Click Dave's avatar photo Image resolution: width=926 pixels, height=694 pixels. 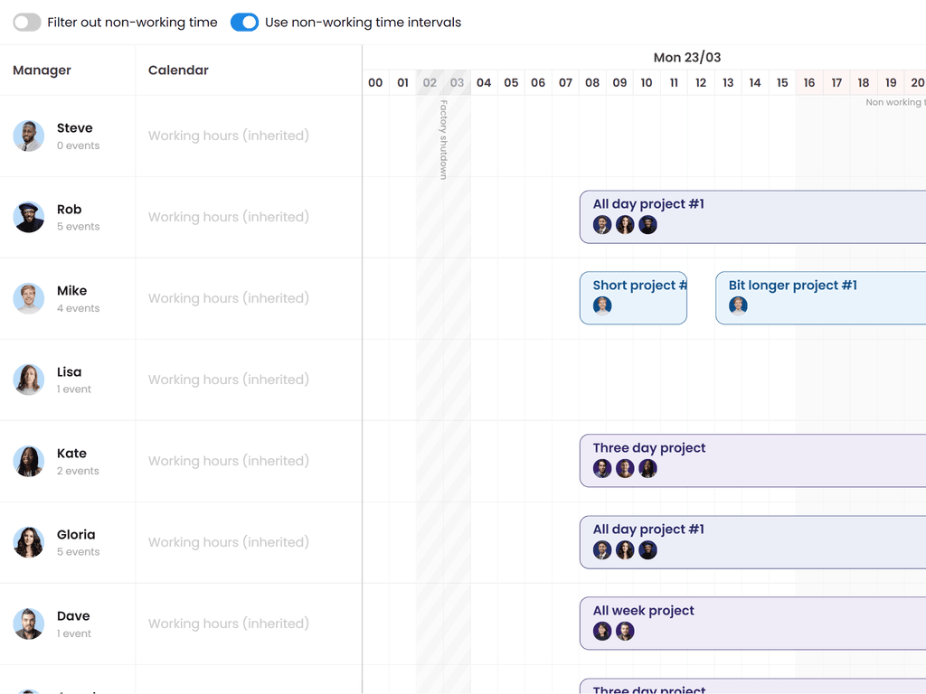point(28,624)
